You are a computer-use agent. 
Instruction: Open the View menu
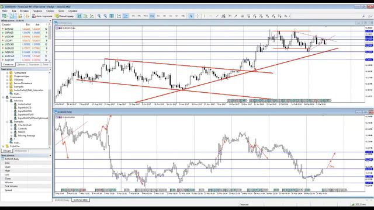(14, 10)
